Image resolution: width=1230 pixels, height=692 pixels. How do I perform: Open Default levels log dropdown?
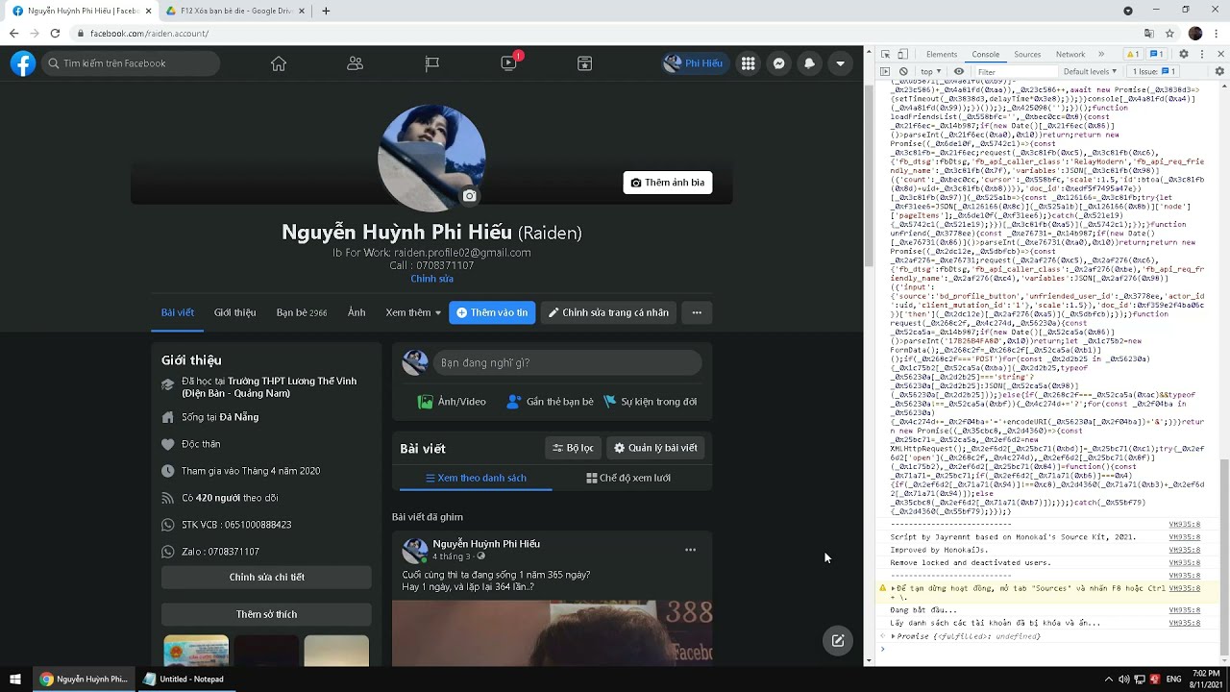[x=1091, y=71]
